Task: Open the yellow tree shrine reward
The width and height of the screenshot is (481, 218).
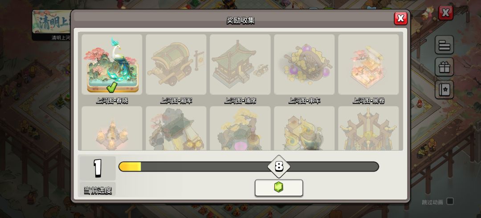Action: coord(240,128)
